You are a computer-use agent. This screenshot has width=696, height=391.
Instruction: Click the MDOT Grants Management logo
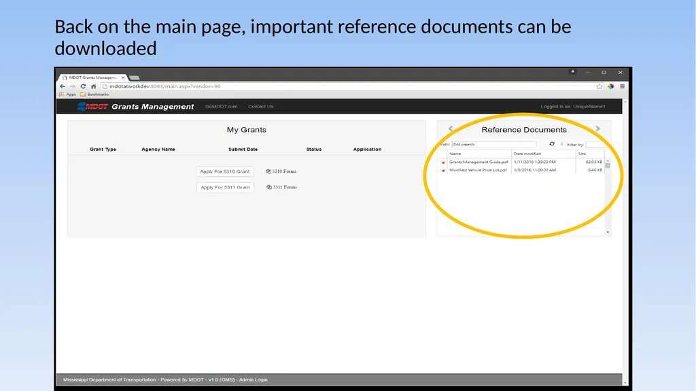coord(135,106)
